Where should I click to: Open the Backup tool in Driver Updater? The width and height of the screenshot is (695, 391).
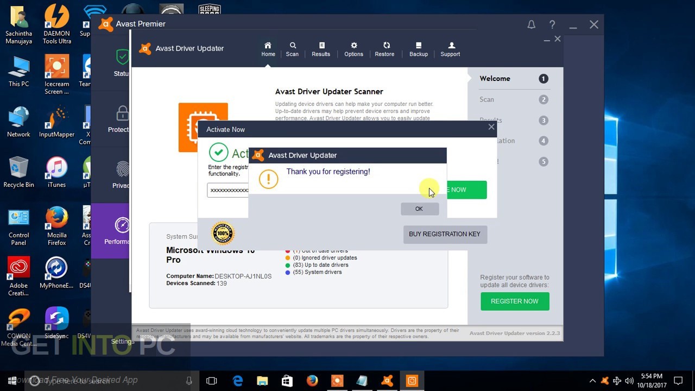point(419,49)
